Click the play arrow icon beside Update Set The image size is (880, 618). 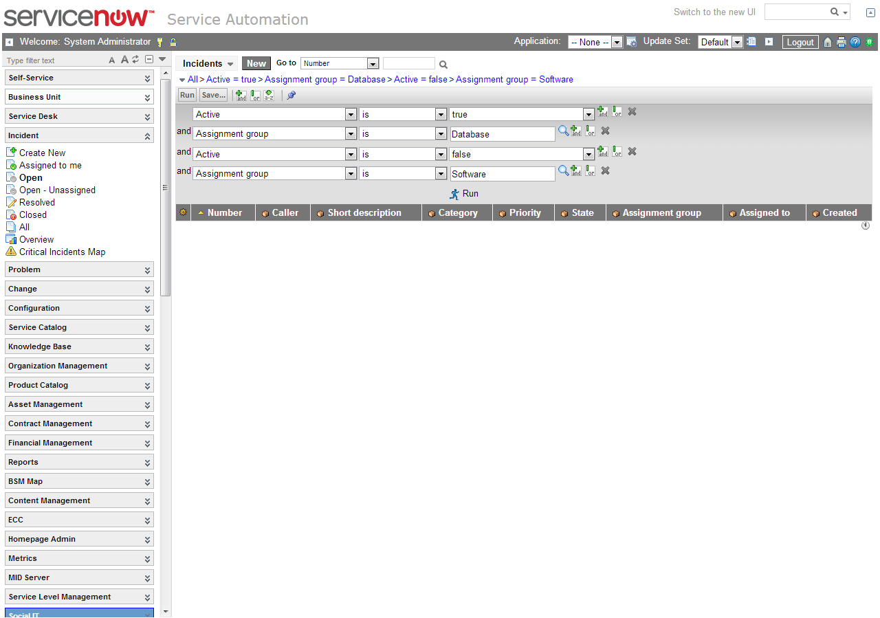pos(769,42)
